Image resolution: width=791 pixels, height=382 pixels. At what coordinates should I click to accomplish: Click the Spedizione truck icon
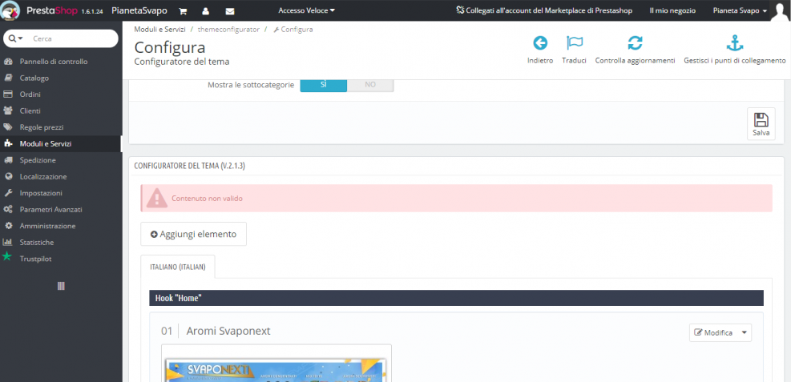click(7, 160)
